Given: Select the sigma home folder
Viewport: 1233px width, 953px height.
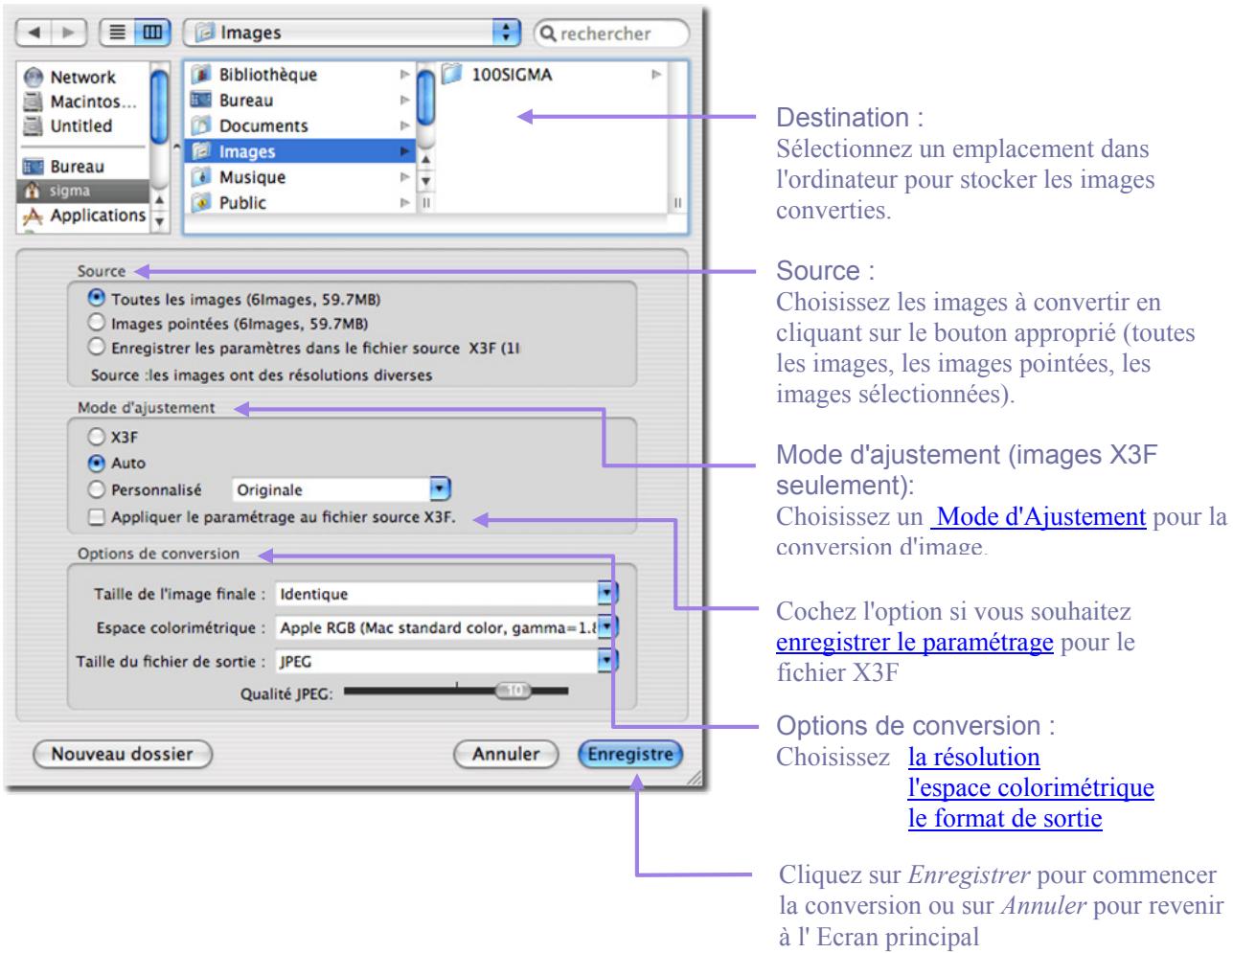Looking at the screenshot, I should pos(84,191).
